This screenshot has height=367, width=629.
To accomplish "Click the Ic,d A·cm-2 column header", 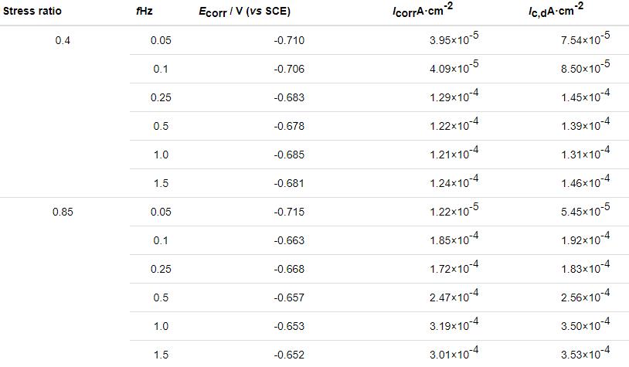I will [566, 11].
